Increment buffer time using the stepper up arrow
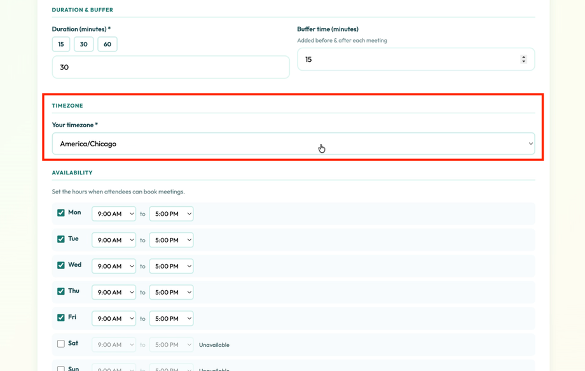585x371 pixels. tap(523, 56)
